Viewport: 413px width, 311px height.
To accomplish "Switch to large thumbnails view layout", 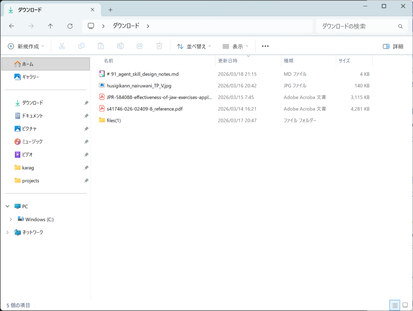I will pyautogui.click(x=405, y=305).
